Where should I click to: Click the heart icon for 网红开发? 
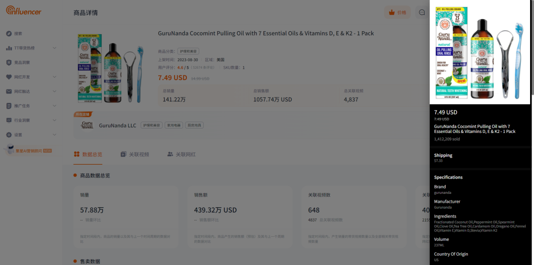(x=9, y=77)
